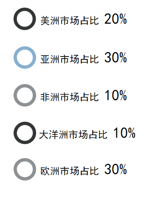149x208 pixels.
Task: Click the 30% value for 欧洲
Action: tap(116, 169)
